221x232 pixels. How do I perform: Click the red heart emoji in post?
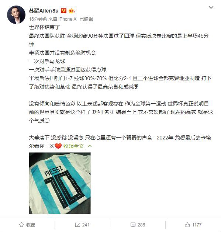point(58,146)
